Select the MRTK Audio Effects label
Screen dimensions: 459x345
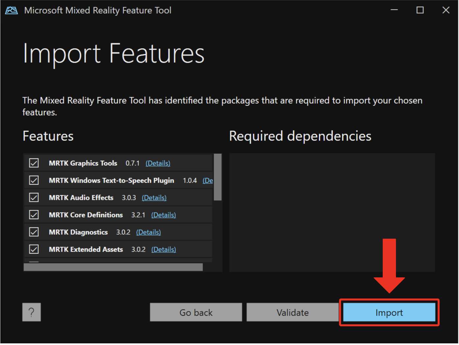81,197
